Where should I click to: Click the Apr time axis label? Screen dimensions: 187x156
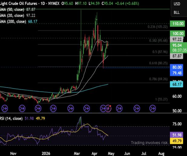click(94, 153)
